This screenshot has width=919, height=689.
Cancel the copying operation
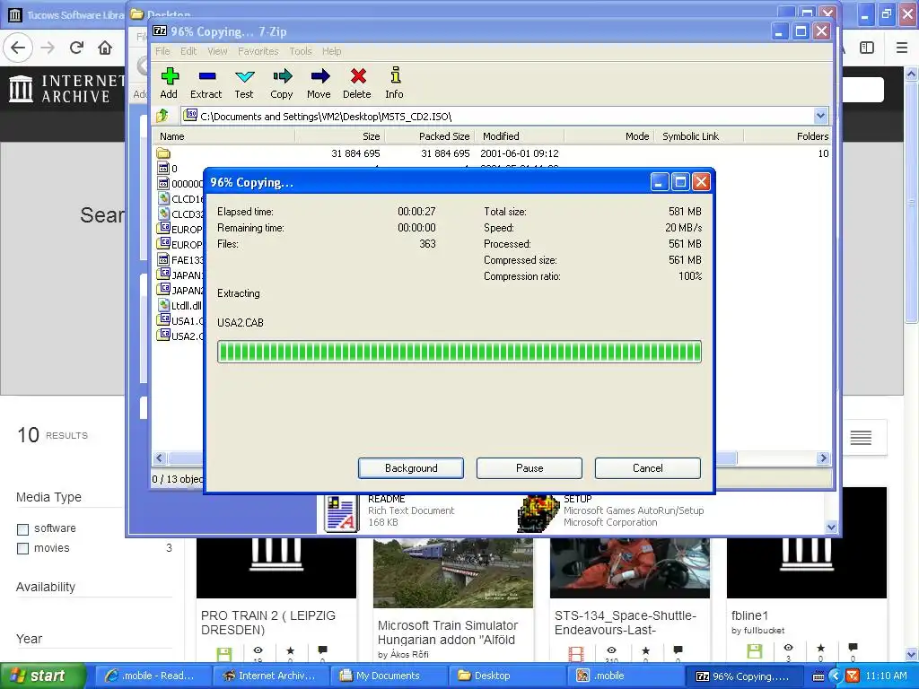(x=648, y=468)
